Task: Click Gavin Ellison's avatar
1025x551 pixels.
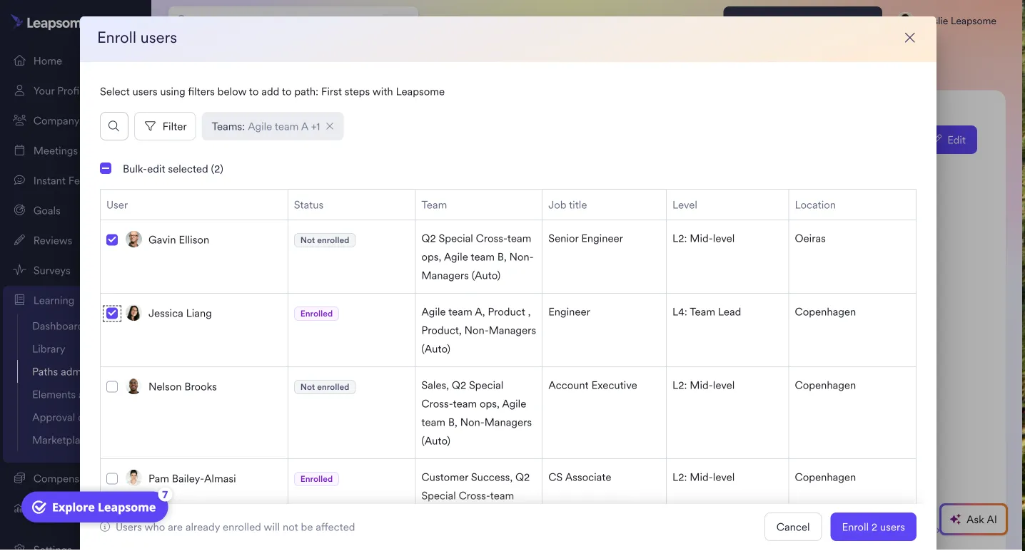Action: pyautogui.click(x=133, y=240)
